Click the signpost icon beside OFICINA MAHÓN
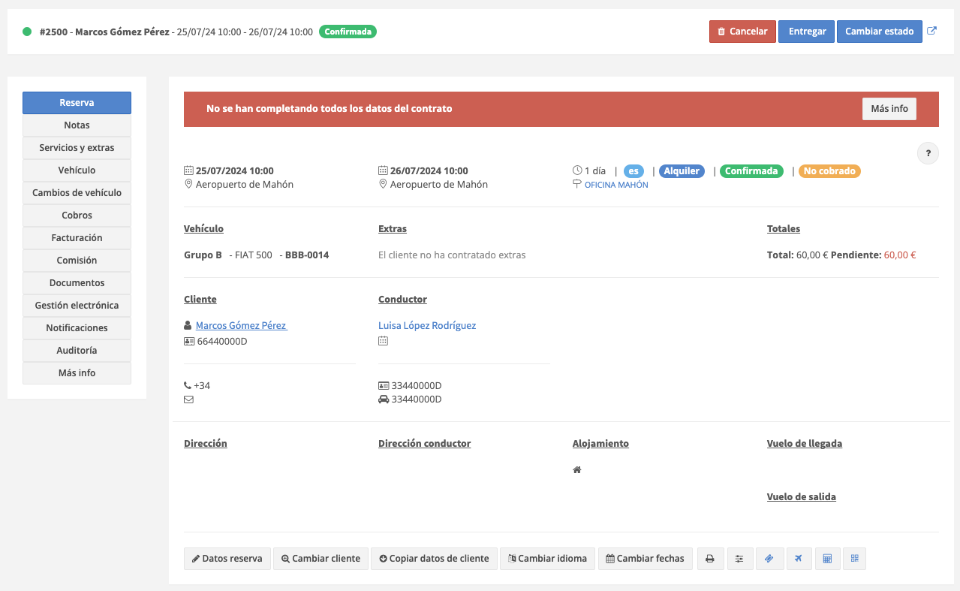Image resolution: width=960 pixels, height=591 pixels. coord(577,185)
